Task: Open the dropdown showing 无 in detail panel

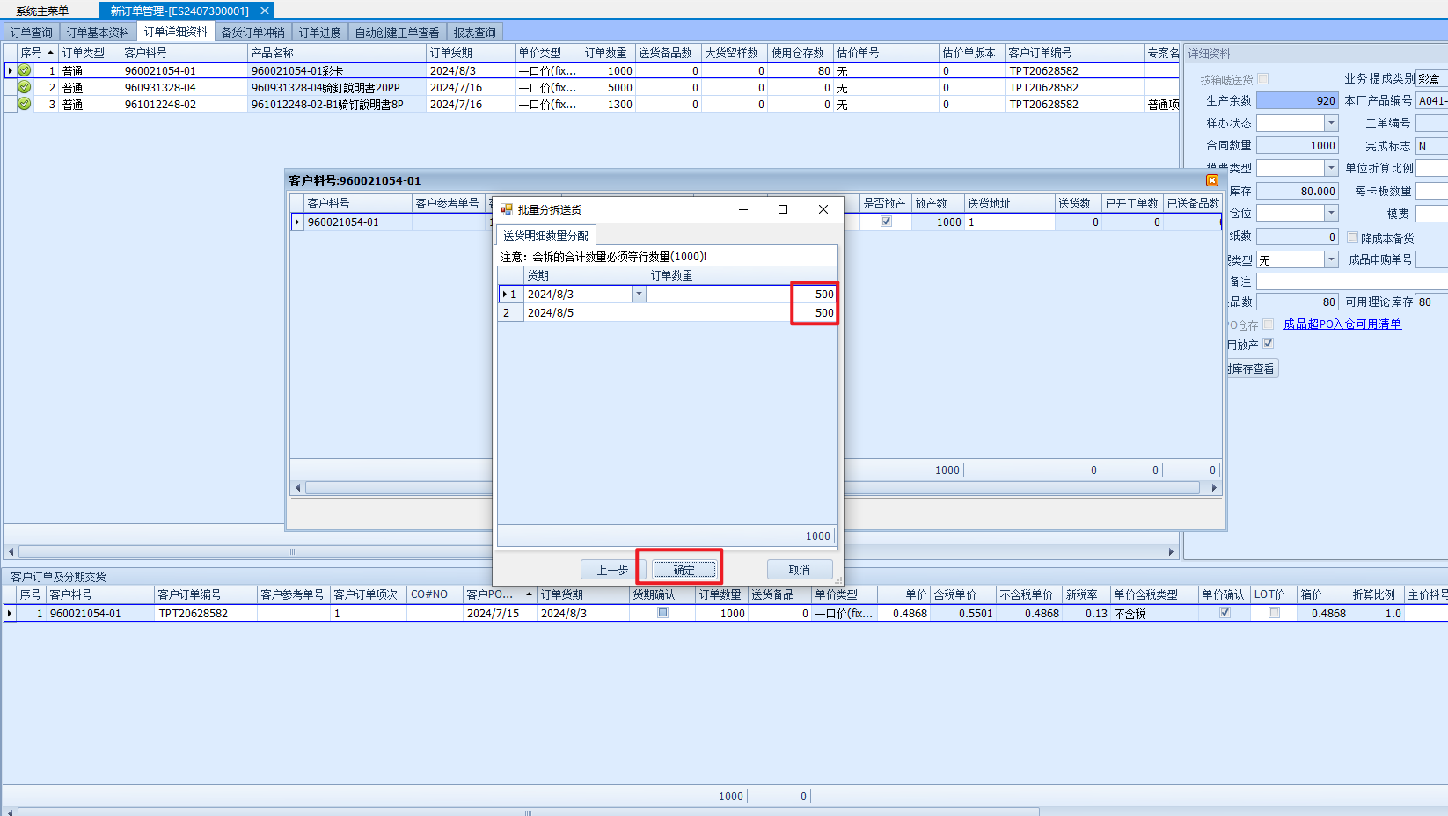Action: coord(1331,259)
